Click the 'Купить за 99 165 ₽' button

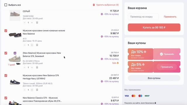point(154,27)
